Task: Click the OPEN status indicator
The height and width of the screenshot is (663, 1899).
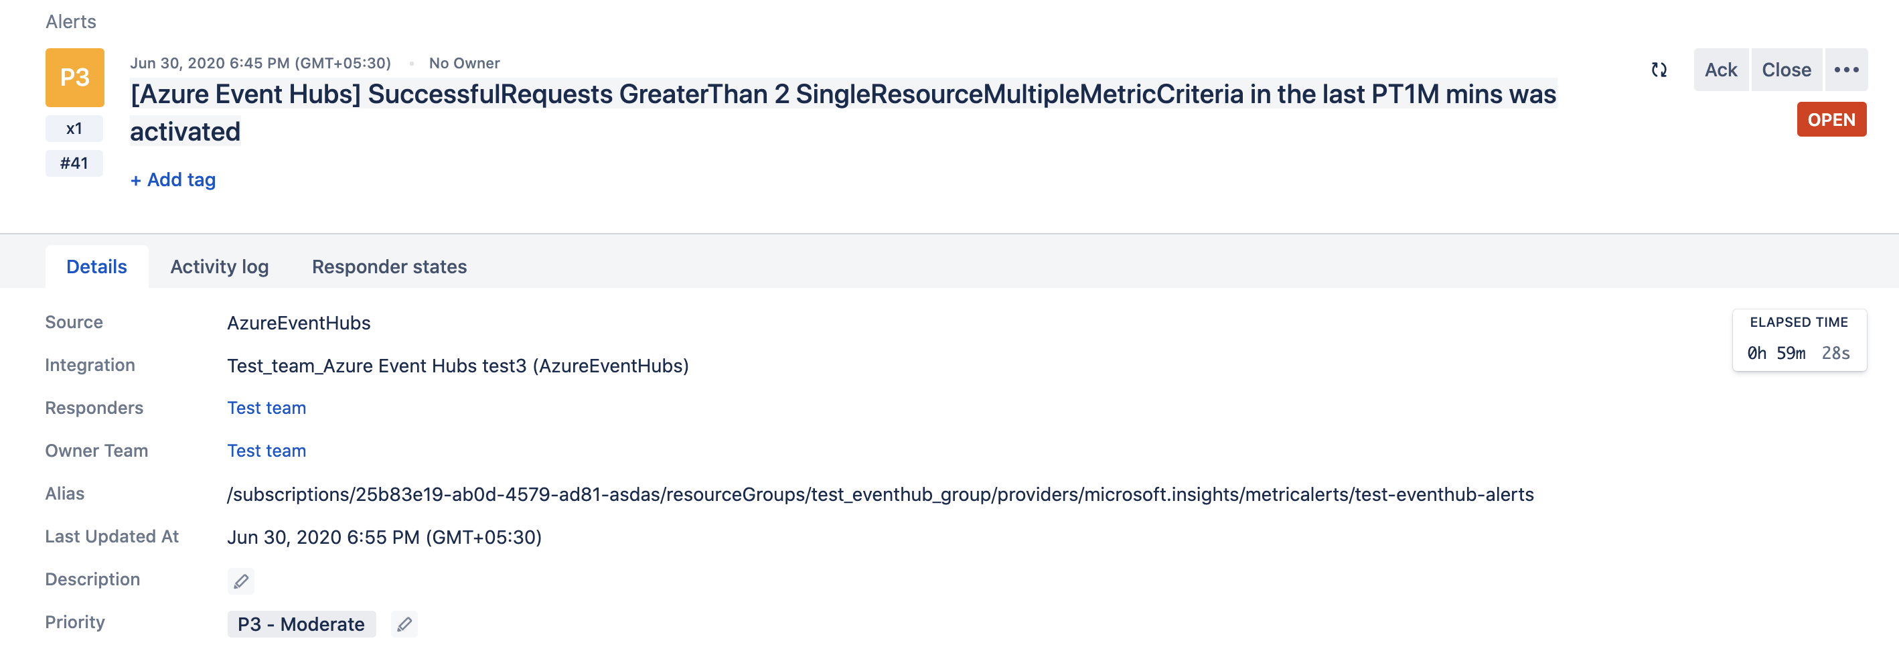Action: pyautogui.click(x=1833, y=119)
